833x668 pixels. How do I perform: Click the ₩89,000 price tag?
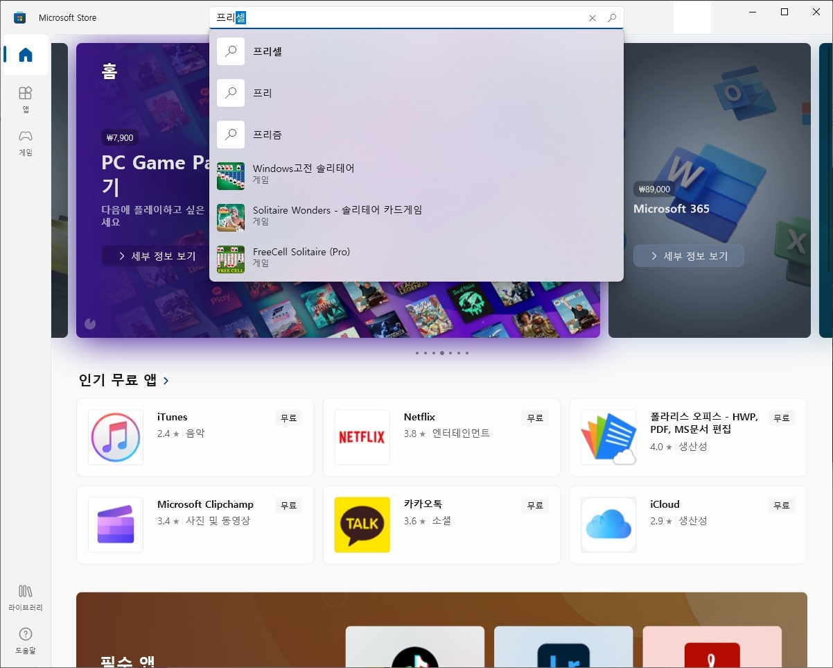[654, 189]
